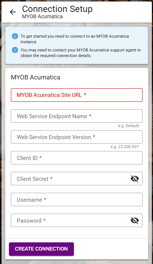
Task: Go back using the arrow icon
Action: [x=13, y=12]
